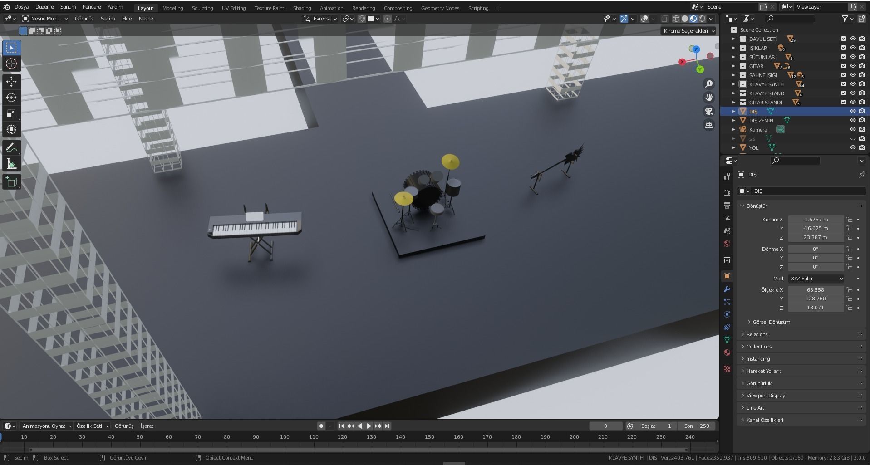Disable Kamera in renders
The width and height of the screenshot is (870, 465).
[862, 130]
